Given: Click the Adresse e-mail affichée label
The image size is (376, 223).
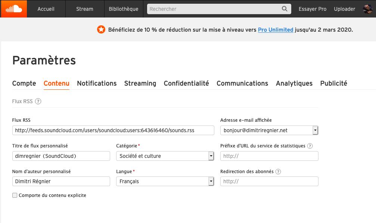Looking at the screenshot, I should [246, 120].
